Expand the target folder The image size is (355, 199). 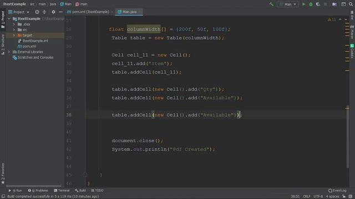click(14, 35)
